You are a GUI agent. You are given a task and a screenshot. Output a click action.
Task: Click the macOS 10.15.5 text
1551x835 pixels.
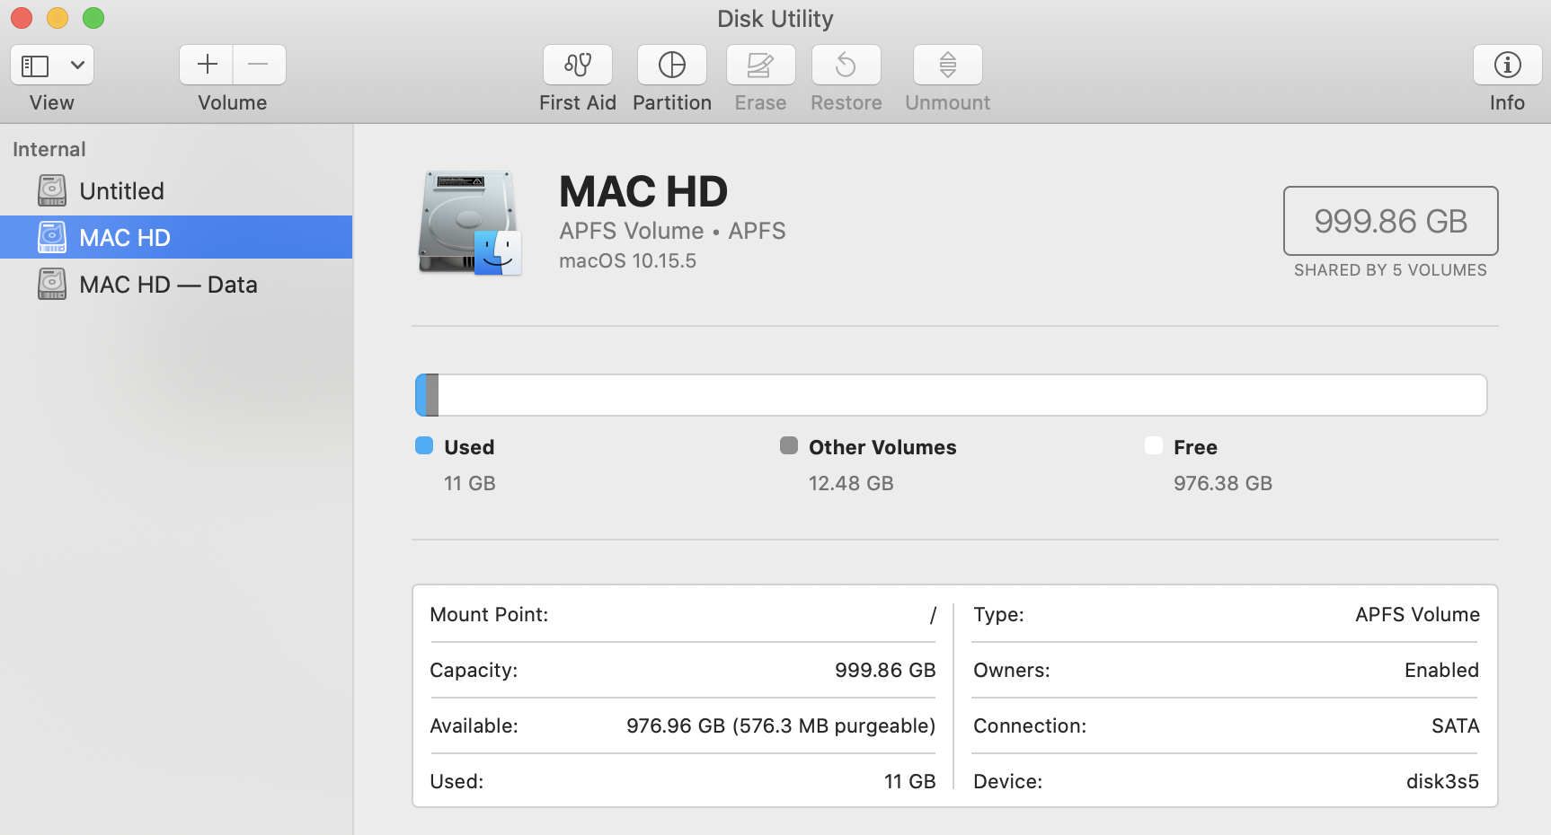(627, 261)
